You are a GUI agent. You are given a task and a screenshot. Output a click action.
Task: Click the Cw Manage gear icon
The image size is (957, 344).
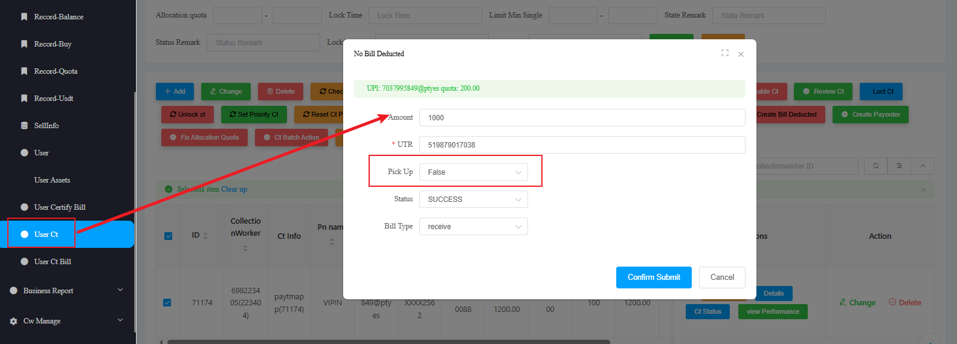click(13, 321)
